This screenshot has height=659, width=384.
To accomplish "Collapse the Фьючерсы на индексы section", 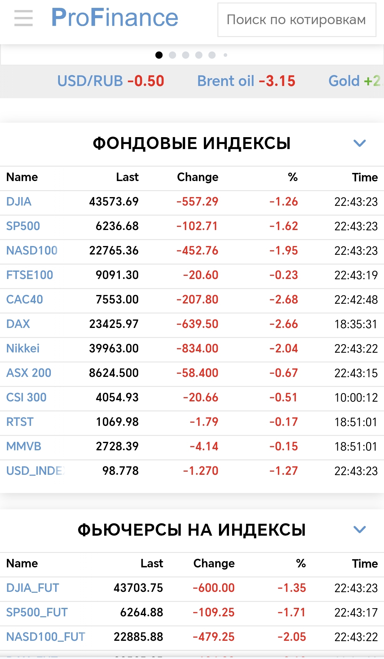I will [359, 530].
